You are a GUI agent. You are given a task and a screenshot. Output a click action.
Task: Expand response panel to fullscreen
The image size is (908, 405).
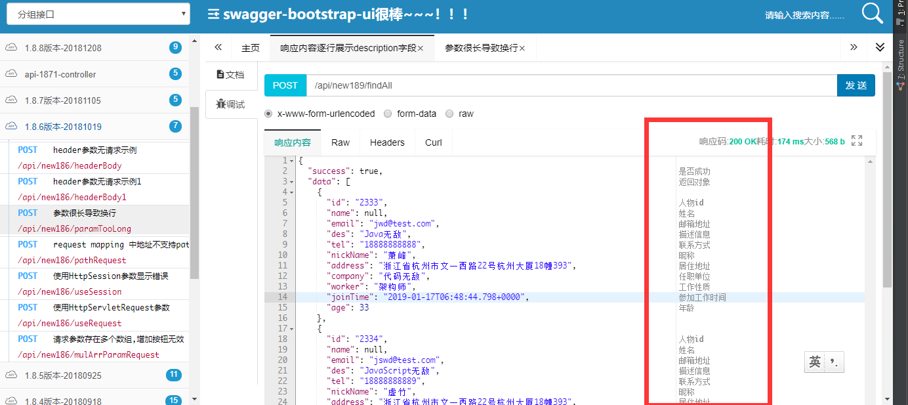[x=857, y=140]
